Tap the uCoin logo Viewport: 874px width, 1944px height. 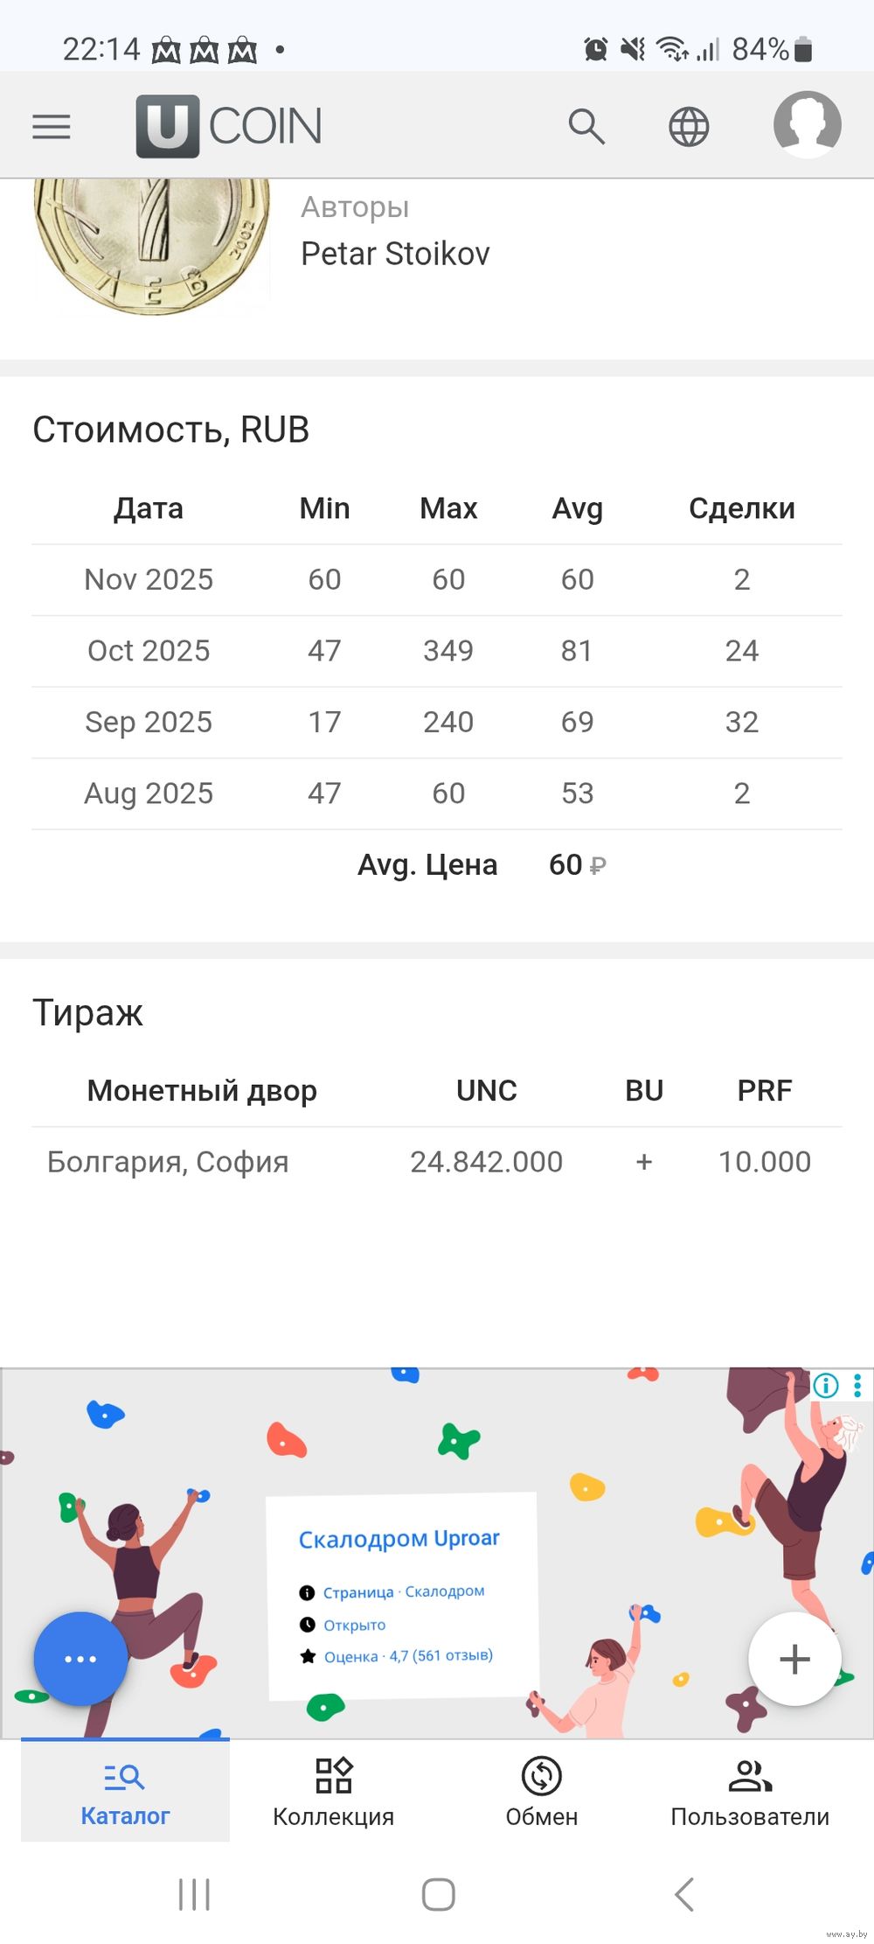(x=229, y=126)
